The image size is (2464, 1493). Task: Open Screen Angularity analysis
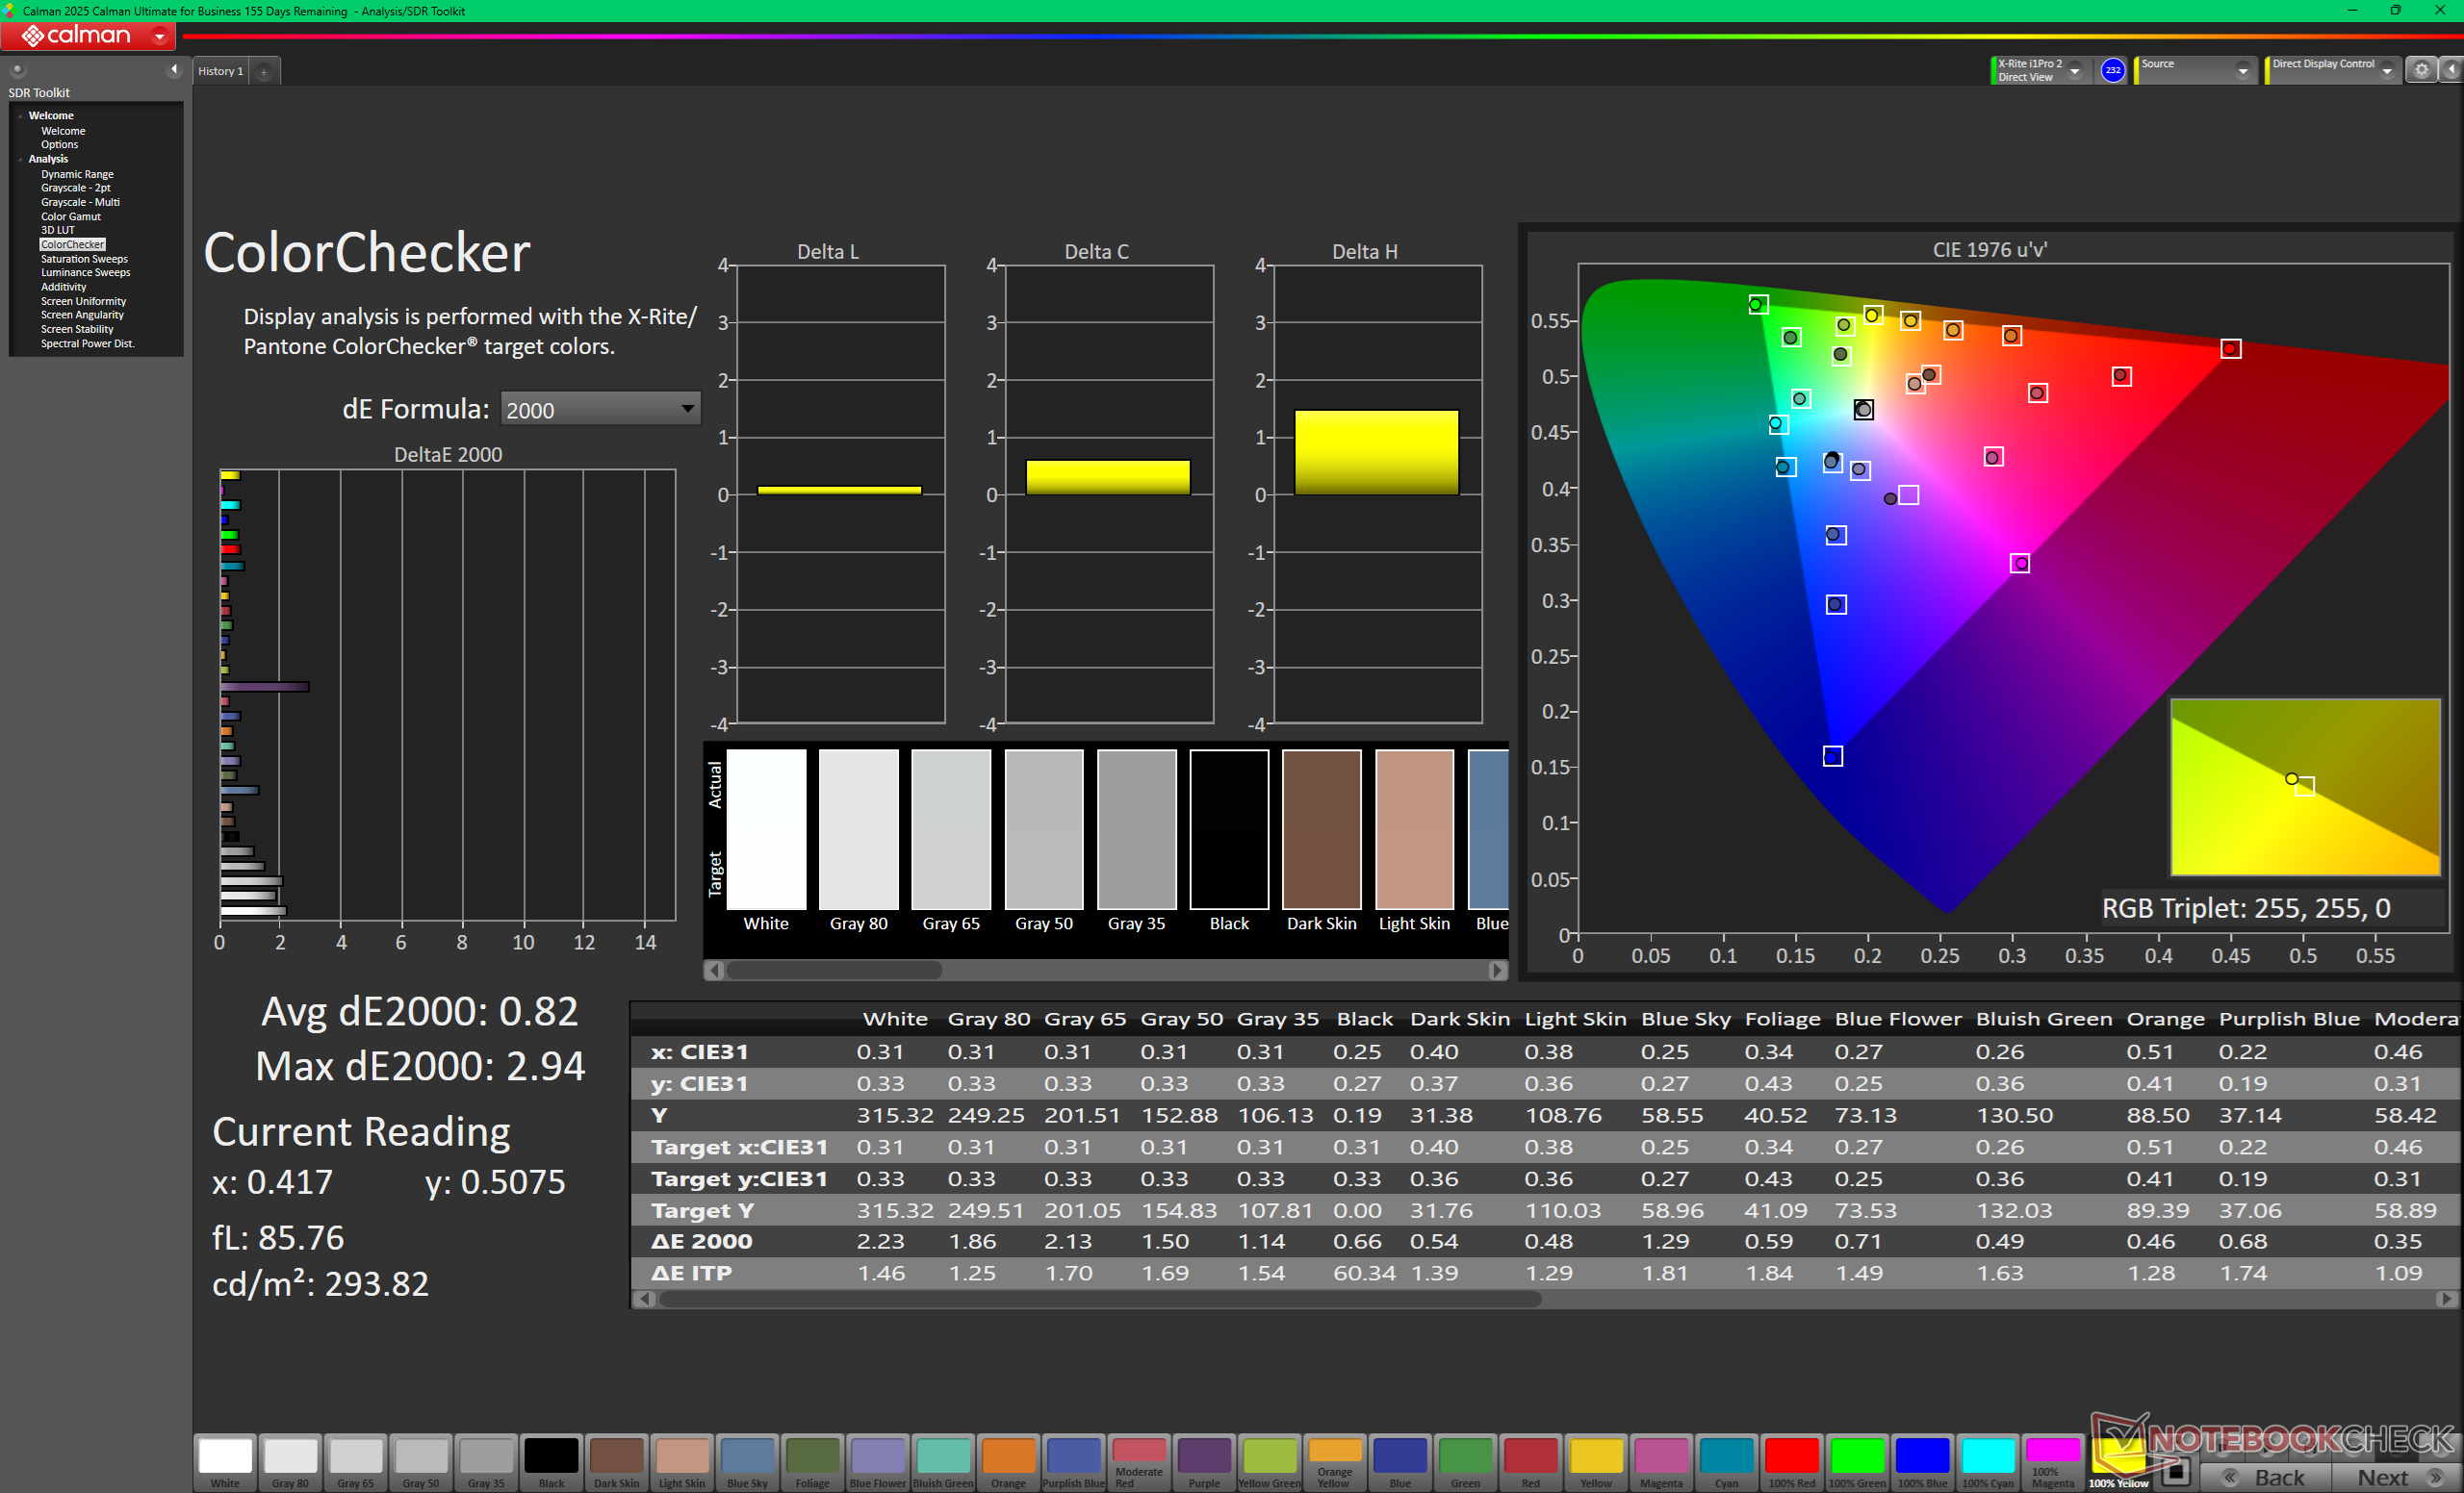82,315
